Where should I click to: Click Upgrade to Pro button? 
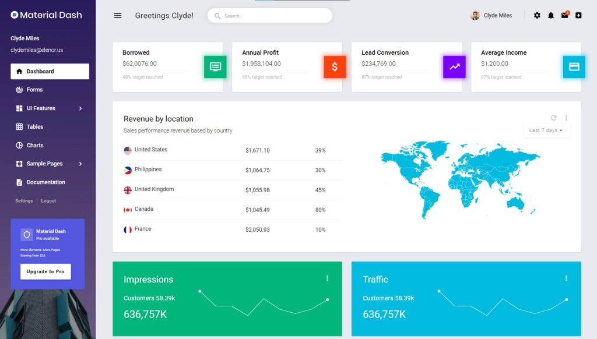45,271
